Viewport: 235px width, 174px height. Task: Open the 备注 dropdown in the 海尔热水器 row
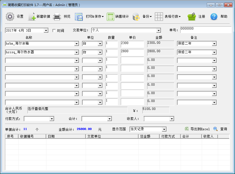pos(214,52)
